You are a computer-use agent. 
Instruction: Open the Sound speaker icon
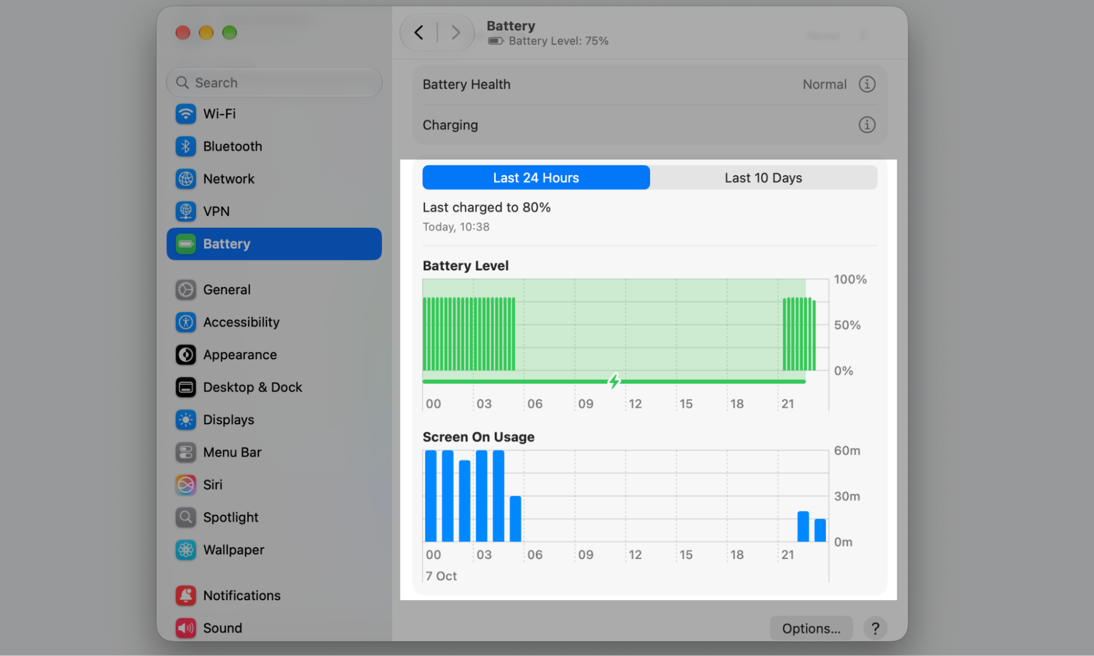click(x=186, y=628)
